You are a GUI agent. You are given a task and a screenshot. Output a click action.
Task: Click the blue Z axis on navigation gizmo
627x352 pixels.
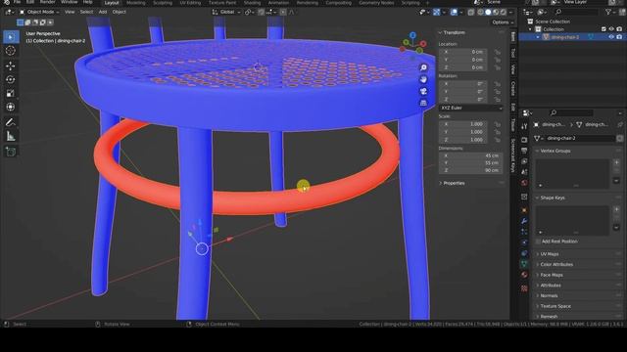click(412, 35)
